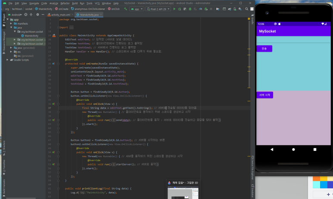333x199 pixels.
Task: Open the AVD Manager icon
Action: [x=235, y=9]
